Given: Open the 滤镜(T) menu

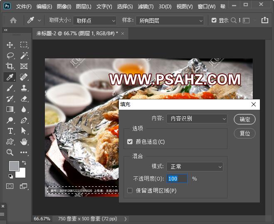Looking at the screenshot, I should (146, 7).
